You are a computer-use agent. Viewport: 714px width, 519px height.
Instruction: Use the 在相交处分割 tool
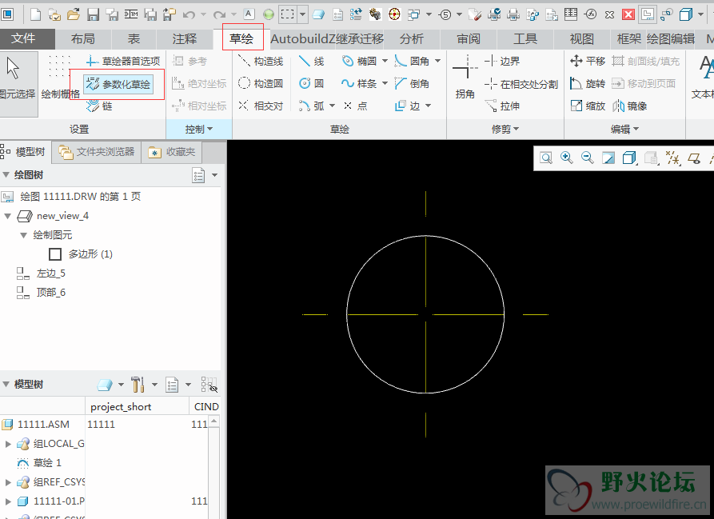coord(521,84)
